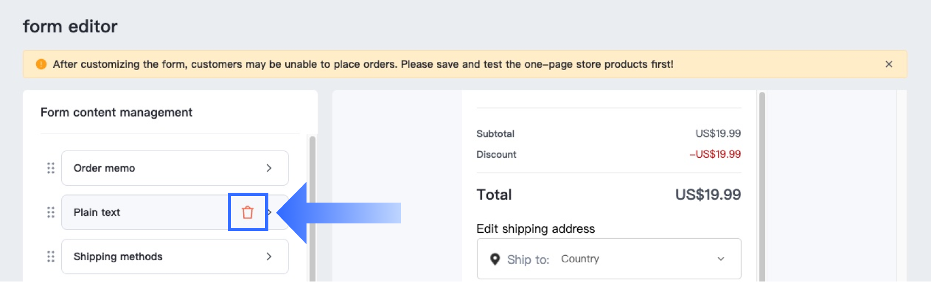Click the Shipping methods drag handle

[x=51, y=256]
